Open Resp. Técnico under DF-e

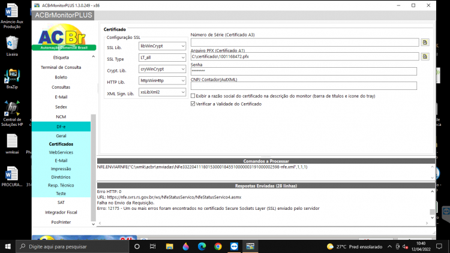coord(61,185)
